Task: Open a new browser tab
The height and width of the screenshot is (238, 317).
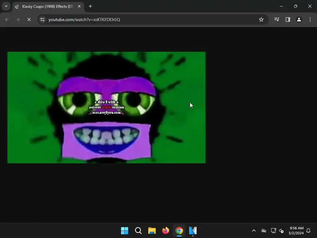Action: pos(90,7)
